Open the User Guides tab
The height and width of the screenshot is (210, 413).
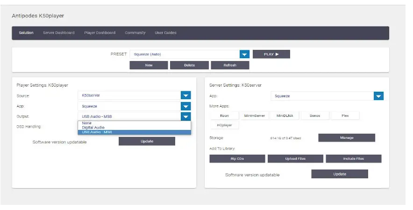(166, 33)
